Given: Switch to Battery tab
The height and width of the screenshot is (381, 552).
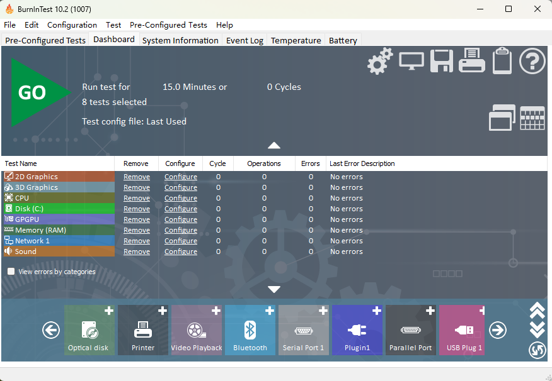Looking at the screenshot, I should 343,40.
